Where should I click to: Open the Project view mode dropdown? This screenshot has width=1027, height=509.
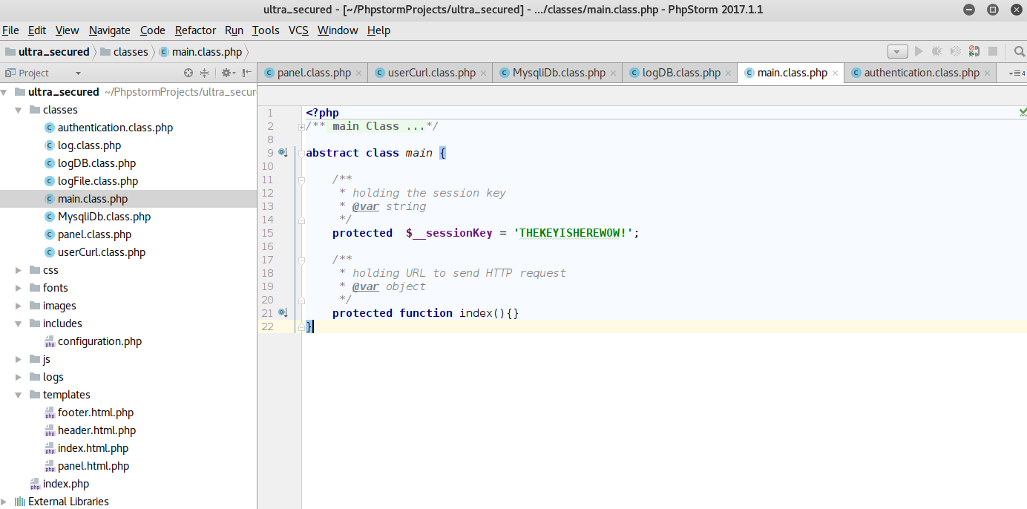78,73
